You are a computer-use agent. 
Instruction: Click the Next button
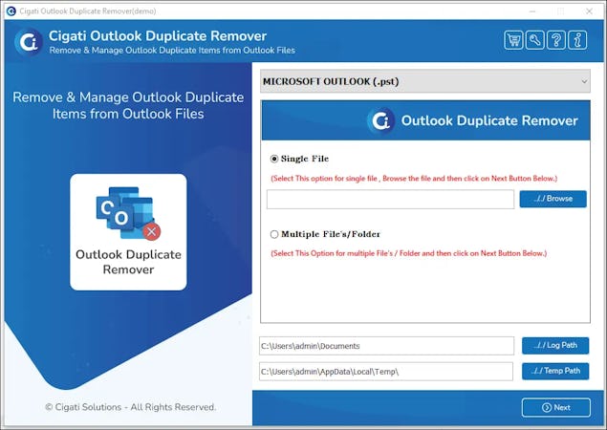(556, 407)
